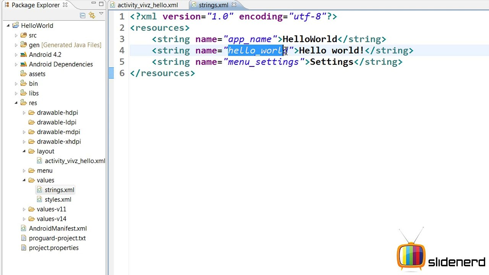Collapse the res folder
The image size is (489, 275).
pos(16,103)
